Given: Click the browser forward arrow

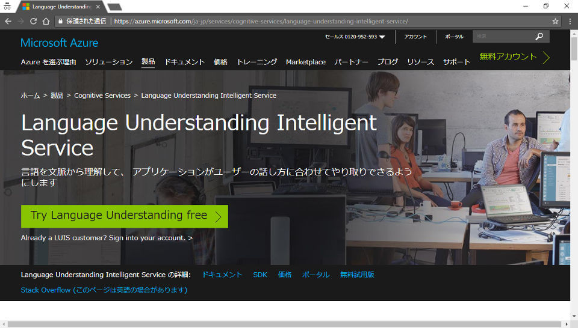Looking at the screenshot, I should point(20,22).
